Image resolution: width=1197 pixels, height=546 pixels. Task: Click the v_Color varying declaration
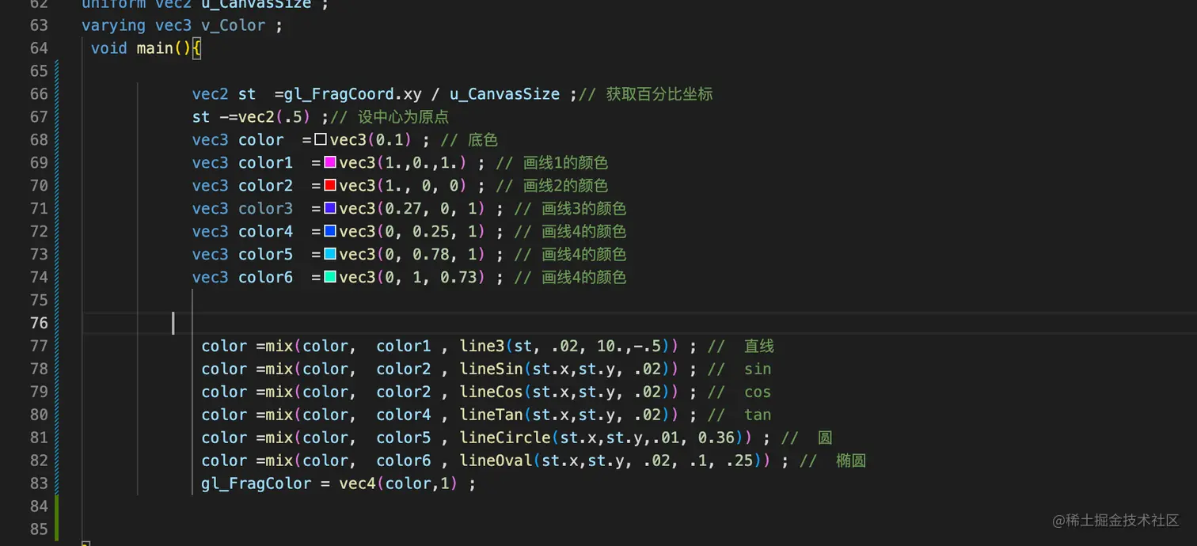click(x=234, y=25)
